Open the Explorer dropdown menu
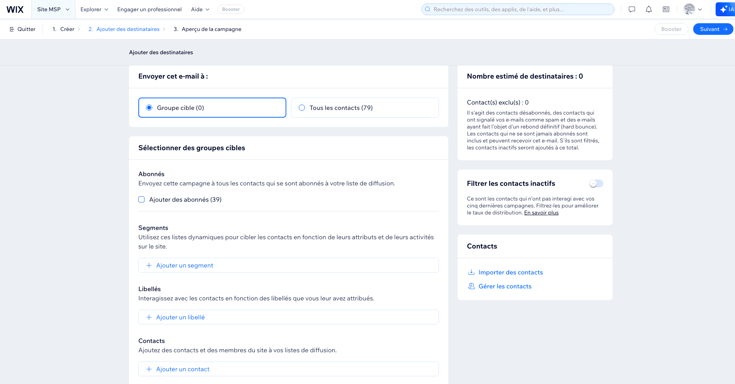 (94, 9)
